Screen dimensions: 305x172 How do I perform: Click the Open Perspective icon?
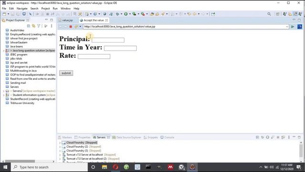(x=277, y=14)
